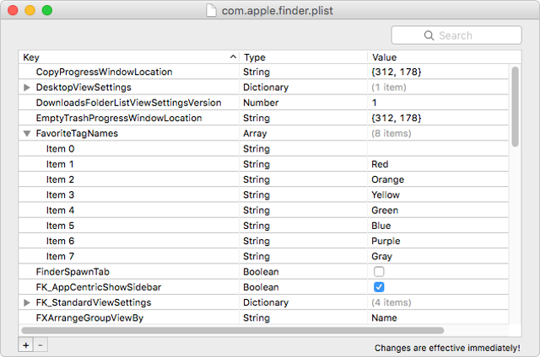Add a new key with plus button
The image size is (540, 357).
pyautogui.click(x=26, y=345)
